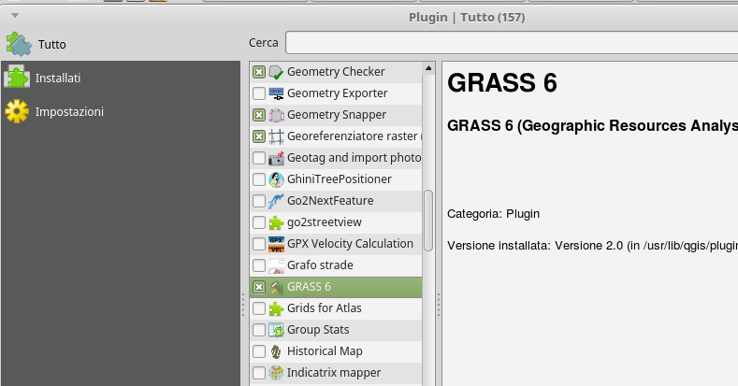Click the Versione installata text line
738x386 pixels.
coord(593,246)
